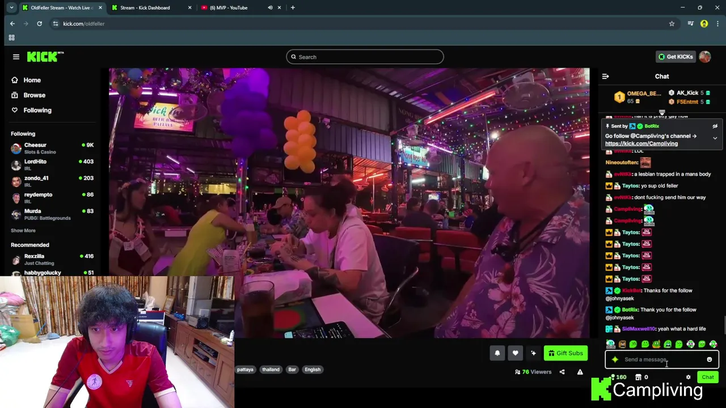Screen dimensions: 726x408
Task: Select the pattaya tag
Action: pos(245,369)
